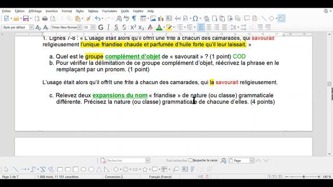This screenshot has width=333, height=187.
Task: Draw an ellipse from the drawing toolbar
Action: point(83,169)
